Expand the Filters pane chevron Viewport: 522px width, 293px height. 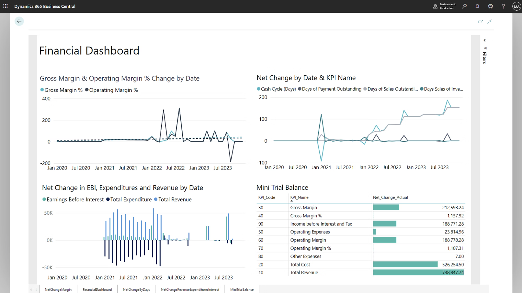[484, 40]
